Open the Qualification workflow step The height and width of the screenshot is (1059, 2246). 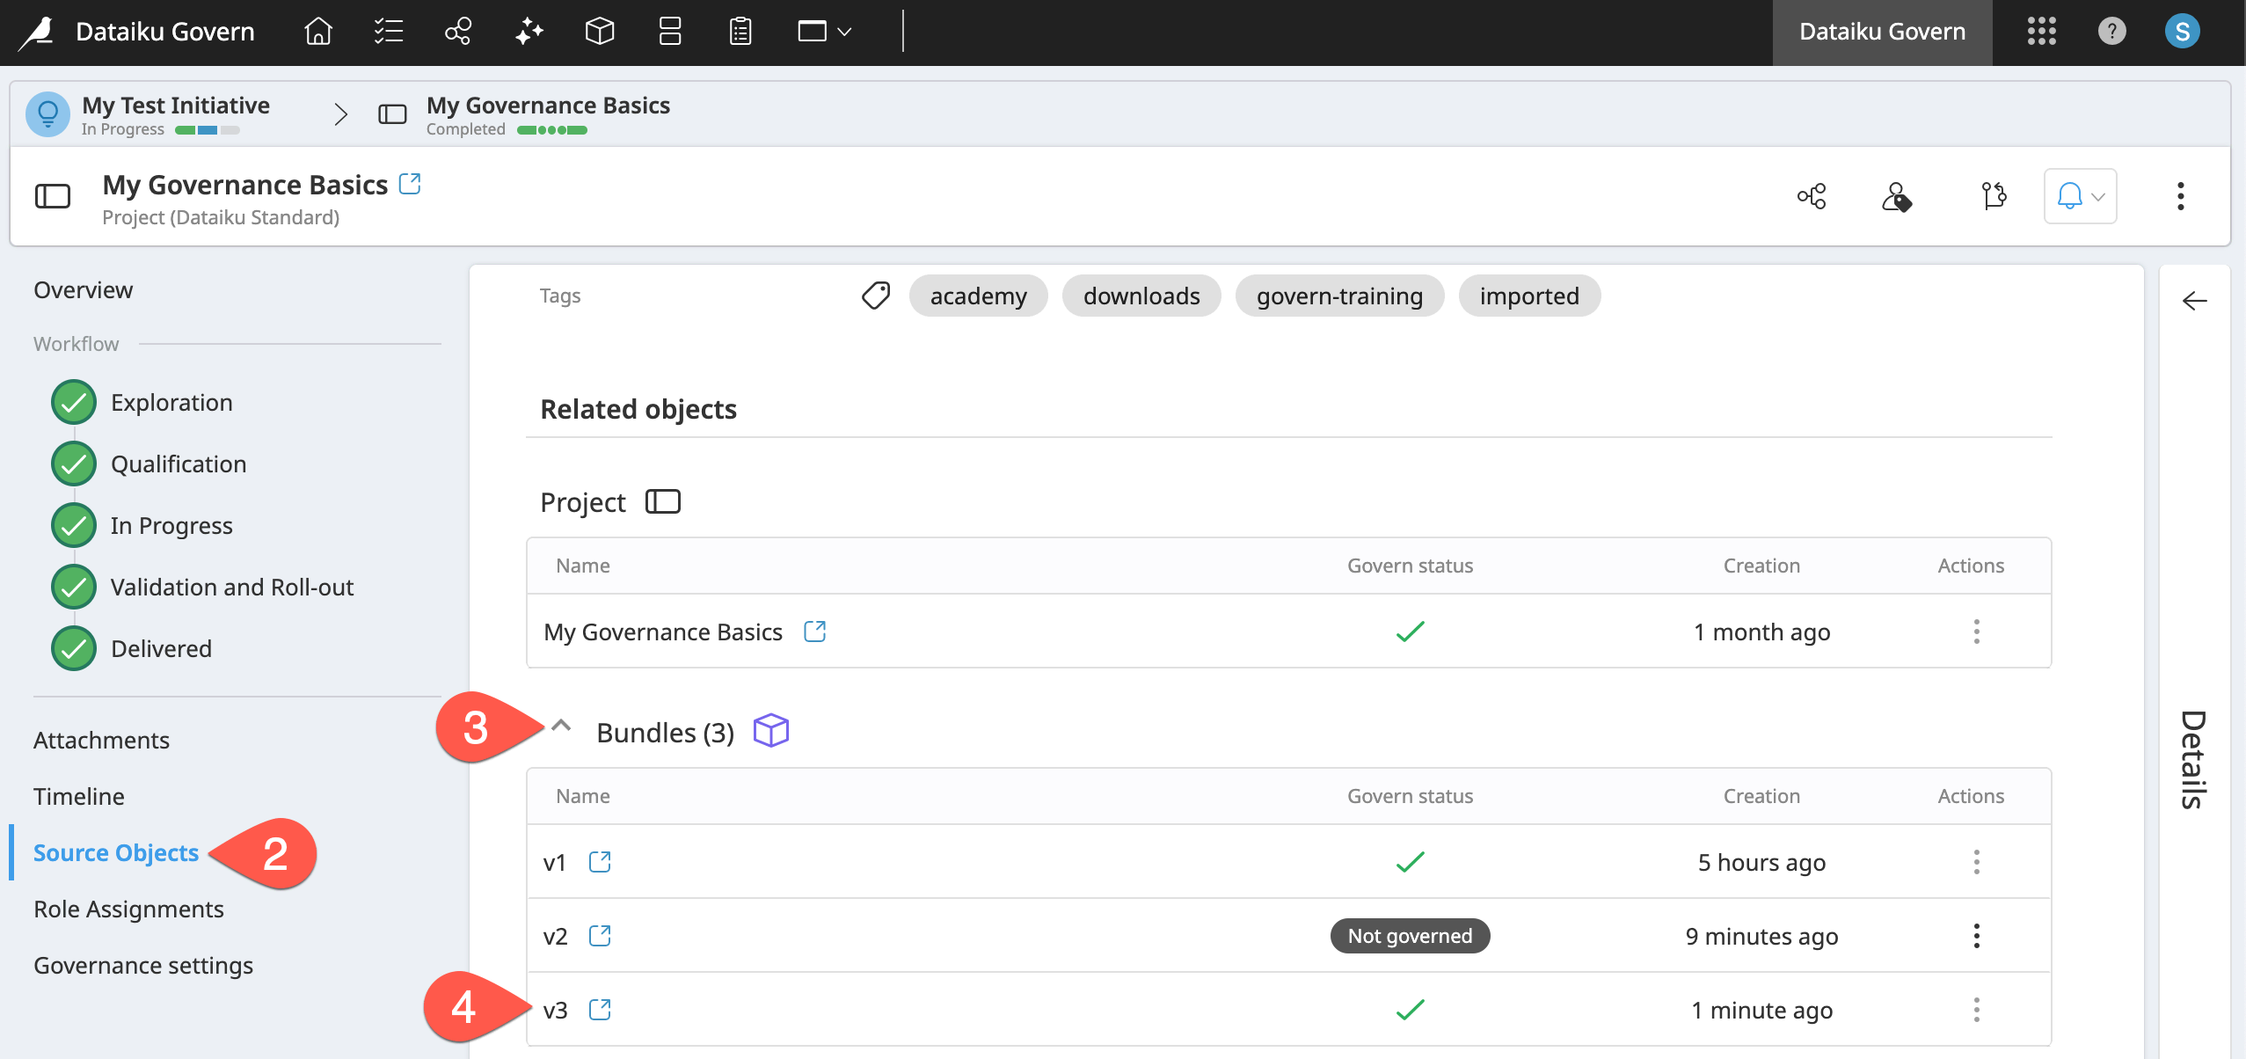pos(179,464)
